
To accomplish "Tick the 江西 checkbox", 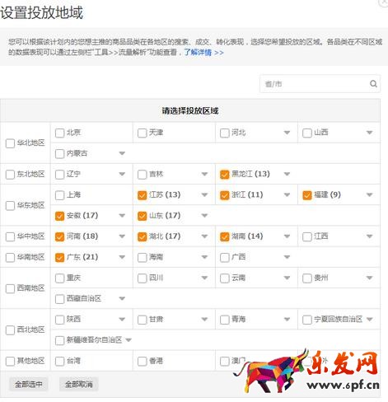I will point(307,236).
